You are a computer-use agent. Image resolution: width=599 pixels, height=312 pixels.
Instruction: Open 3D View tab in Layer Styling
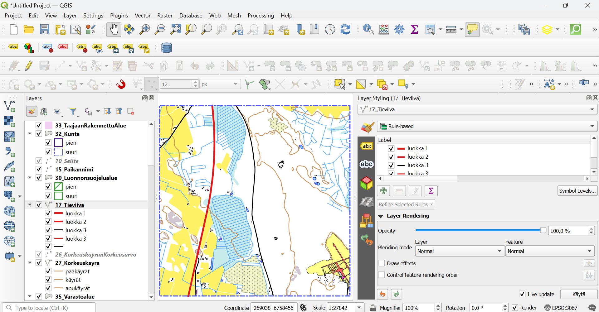(367, 183)
